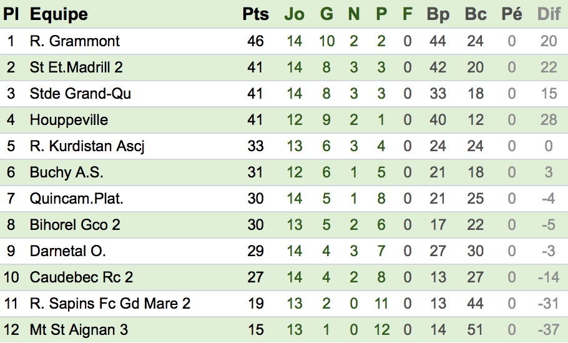
Task: Click the Bc column header
Action: 476,14
